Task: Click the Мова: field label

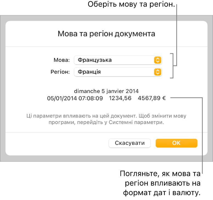Action: tap(62, 60)
